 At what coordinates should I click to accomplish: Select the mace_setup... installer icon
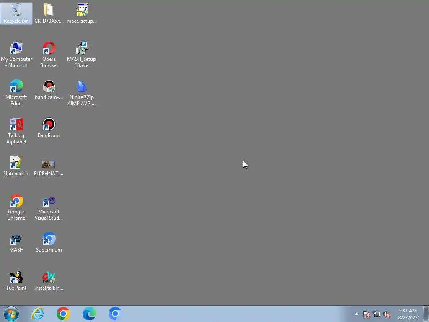[82, 13]
